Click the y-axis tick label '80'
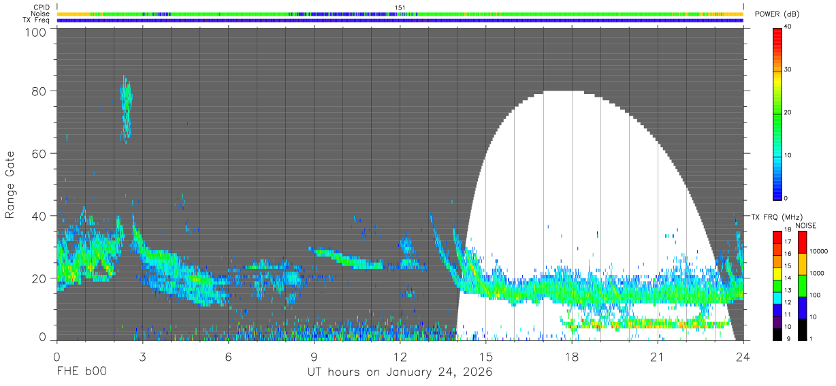Viewport: 836px width, 386px height. point(39,91)
